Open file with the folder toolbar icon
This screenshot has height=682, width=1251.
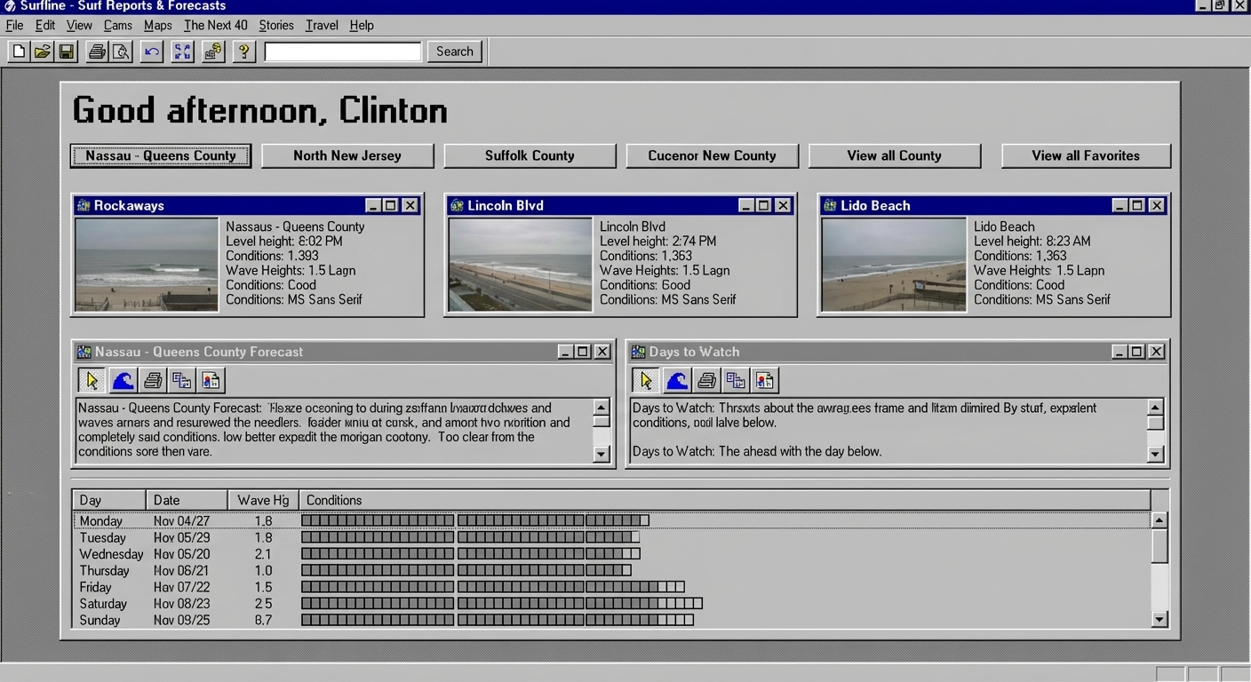(43, 52)
